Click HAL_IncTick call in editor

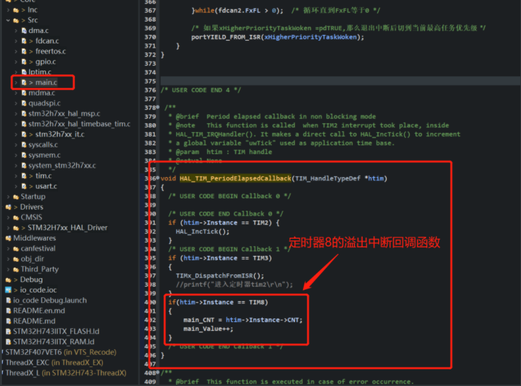pyautogui.click(x=203, y=232)
